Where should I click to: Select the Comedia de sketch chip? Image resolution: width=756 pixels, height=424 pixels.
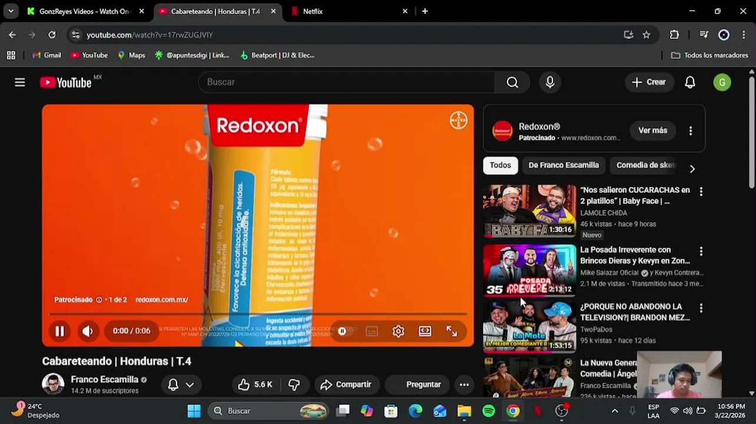645,165
